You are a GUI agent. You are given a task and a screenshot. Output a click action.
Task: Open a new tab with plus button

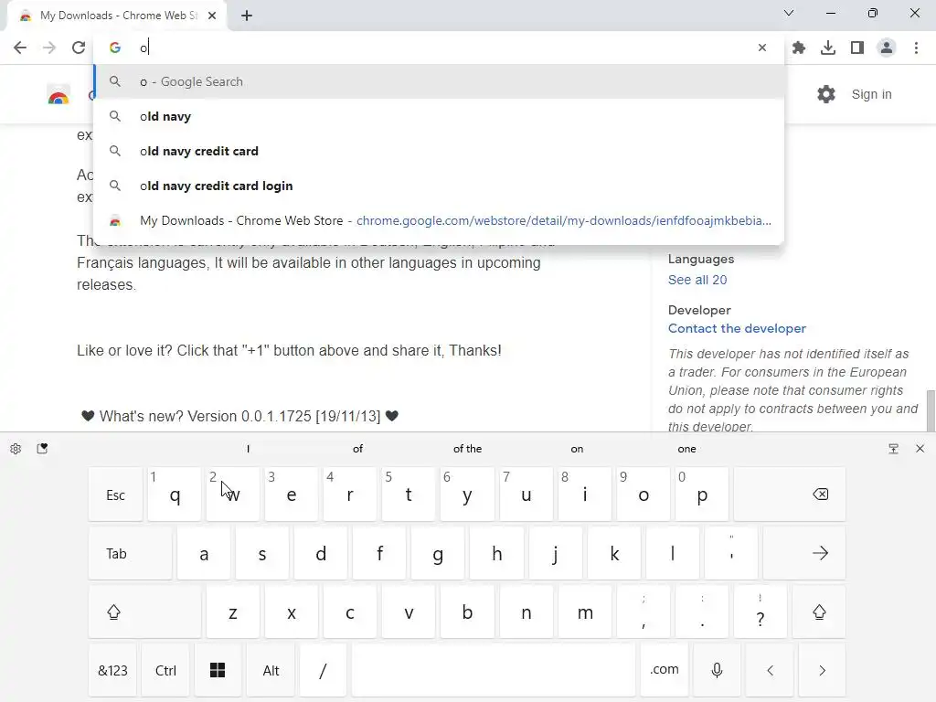click(247, 16)
